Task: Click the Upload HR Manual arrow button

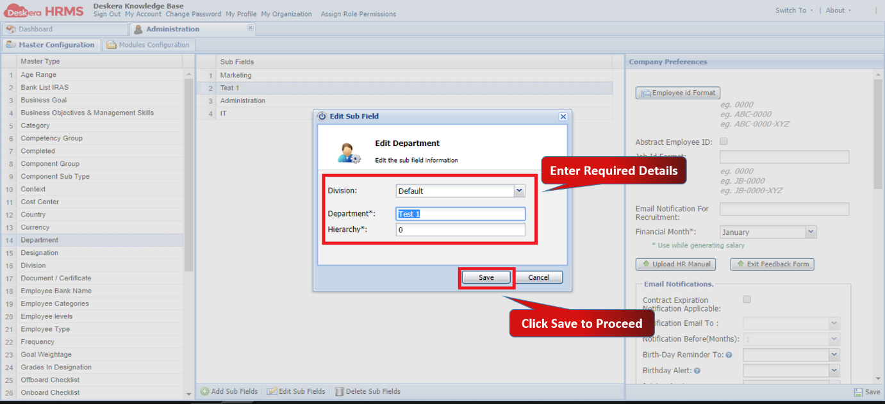Action: point(675,264)
